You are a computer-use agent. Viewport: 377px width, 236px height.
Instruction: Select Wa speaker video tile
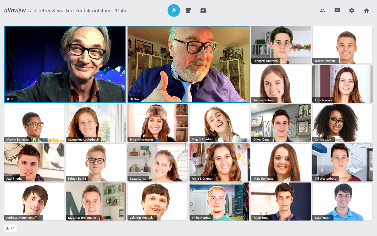[x=188, y=64]
